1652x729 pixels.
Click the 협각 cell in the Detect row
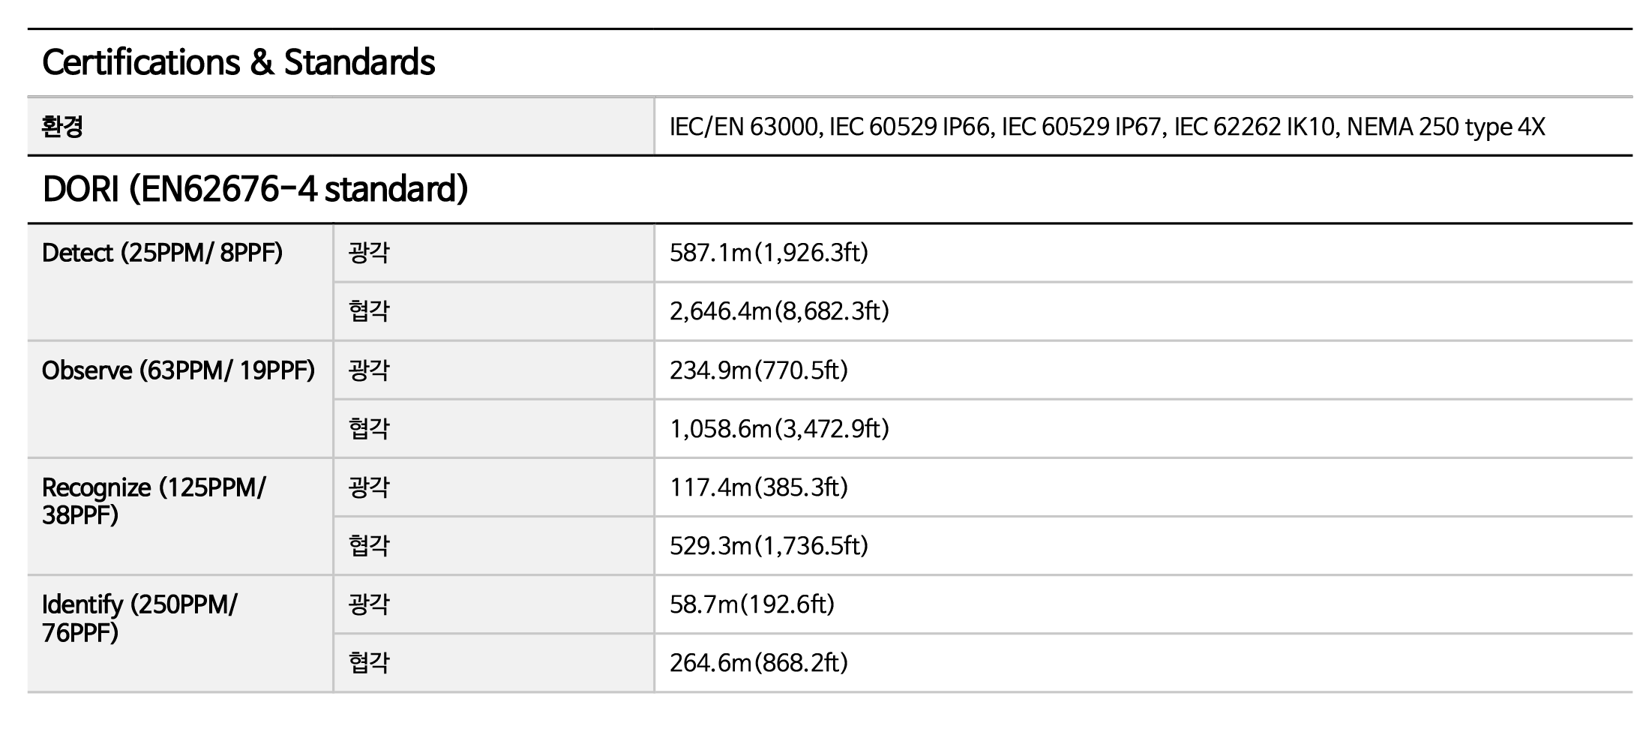[x=369, y=311]
